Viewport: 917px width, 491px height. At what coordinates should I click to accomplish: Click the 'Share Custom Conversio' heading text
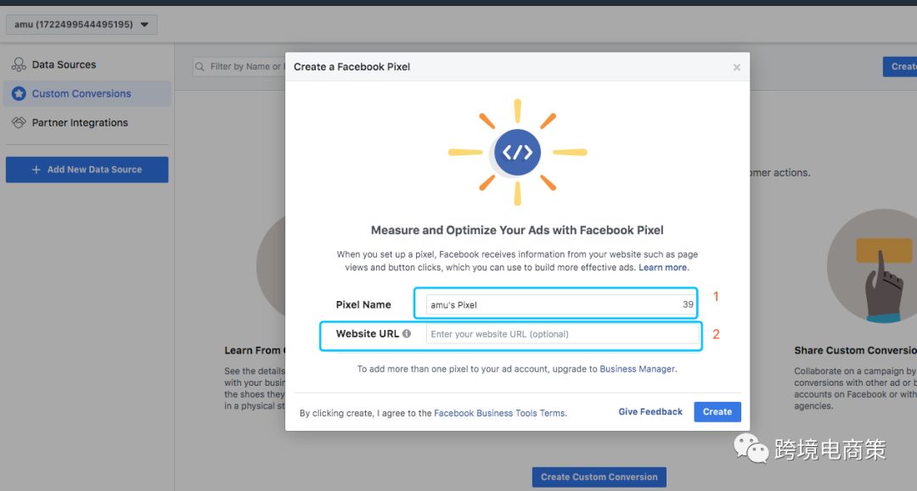855,350
